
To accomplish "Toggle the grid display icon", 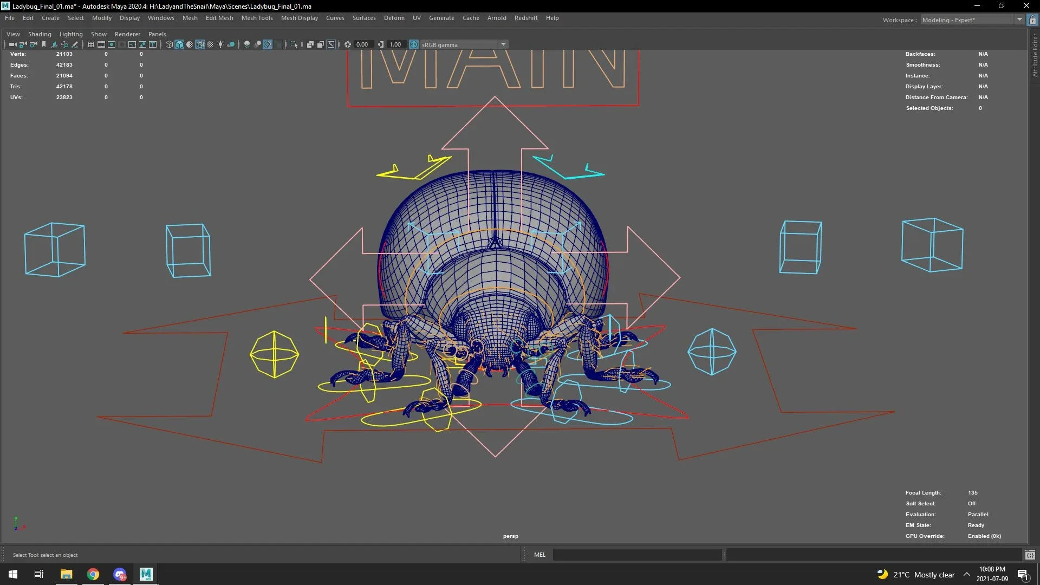I will (x=91, y=44).
